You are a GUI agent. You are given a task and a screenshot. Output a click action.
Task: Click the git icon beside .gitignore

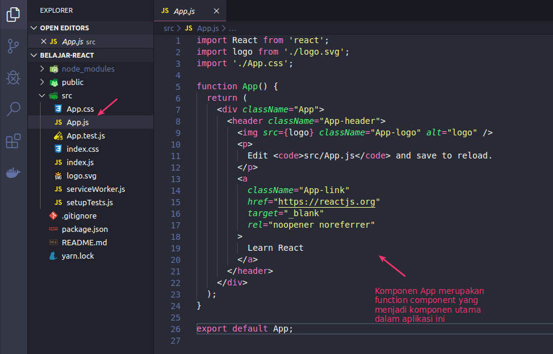point(53,216)
